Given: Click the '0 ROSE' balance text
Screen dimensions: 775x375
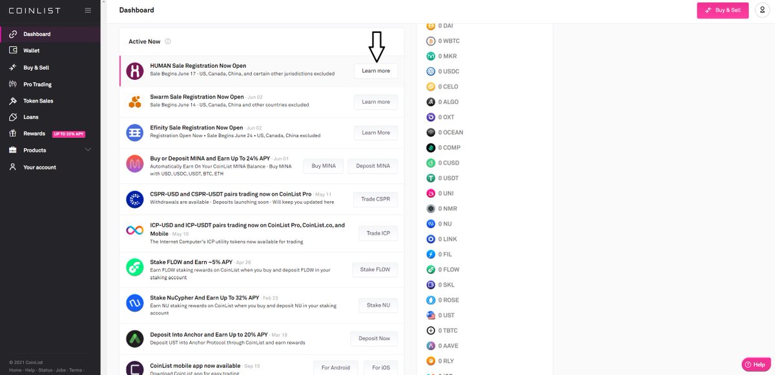Looking at the screenshot, I should coord(448,300).
